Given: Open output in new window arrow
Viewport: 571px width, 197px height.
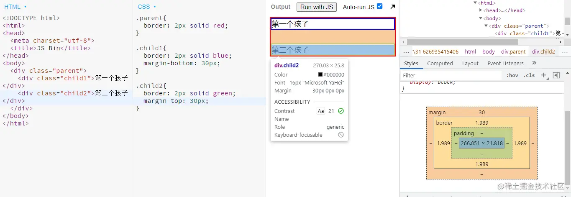Looking at the screenshot, I should click(392, 7).
